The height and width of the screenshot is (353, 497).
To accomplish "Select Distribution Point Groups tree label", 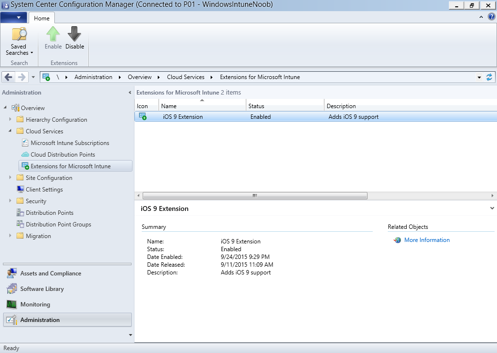I will (58, 224).
